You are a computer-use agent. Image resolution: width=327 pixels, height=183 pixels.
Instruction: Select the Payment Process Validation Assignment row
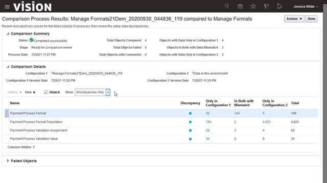161,131
